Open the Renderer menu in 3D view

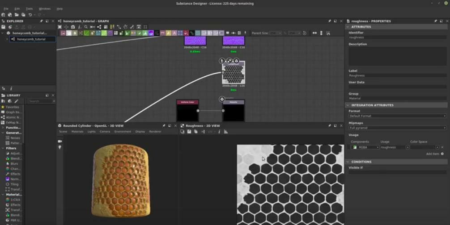point(155,132)
